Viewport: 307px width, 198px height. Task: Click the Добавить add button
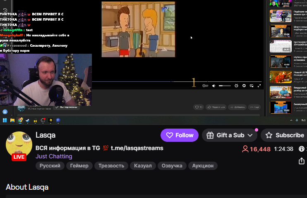[237, 107]
